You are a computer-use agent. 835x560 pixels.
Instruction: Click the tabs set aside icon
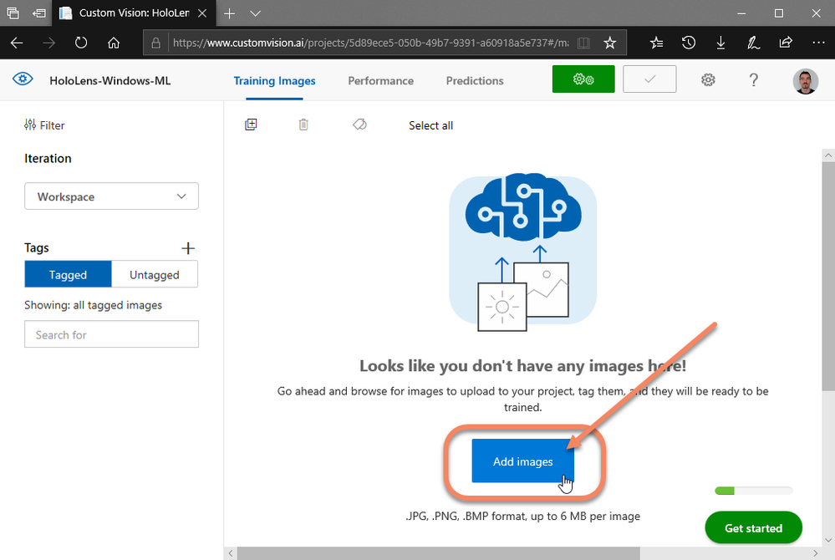[x=13, y=13]
